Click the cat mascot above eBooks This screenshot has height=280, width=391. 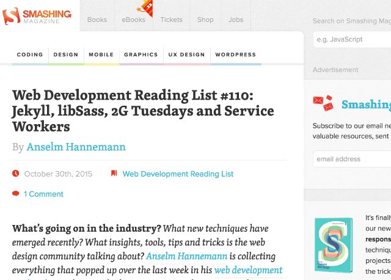tap(145, 8)
